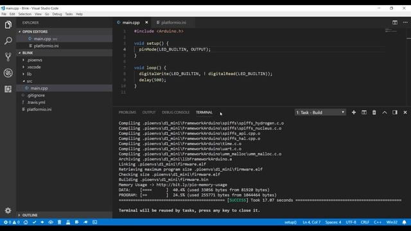
Task: Open the Debug view in activity bar
Action: tap(8, 73)
